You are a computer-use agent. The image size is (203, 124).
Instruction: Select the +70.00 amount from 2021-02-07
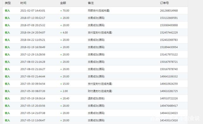click(65, 10)
